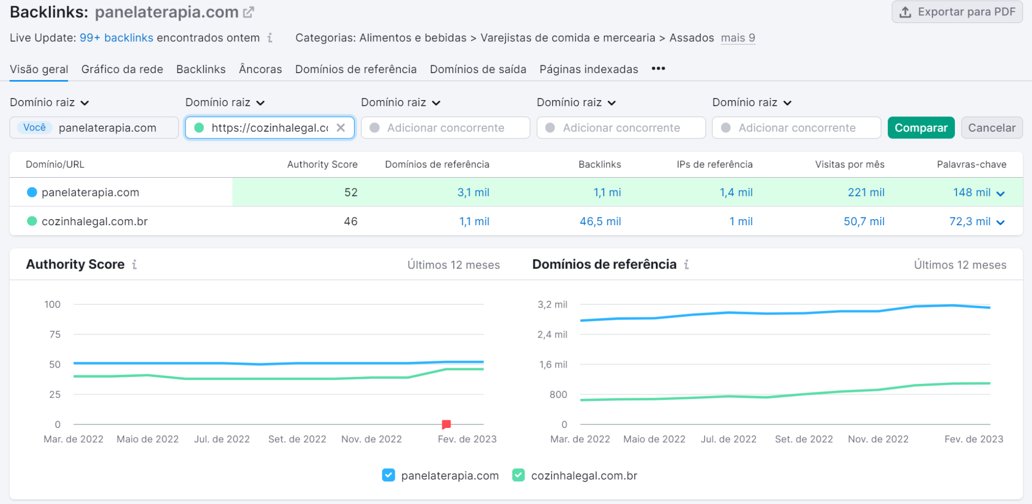The height and width of the screenshot is (504, 1032).
Task: Click Exportar para PDF button
Action: pos(957,12)
